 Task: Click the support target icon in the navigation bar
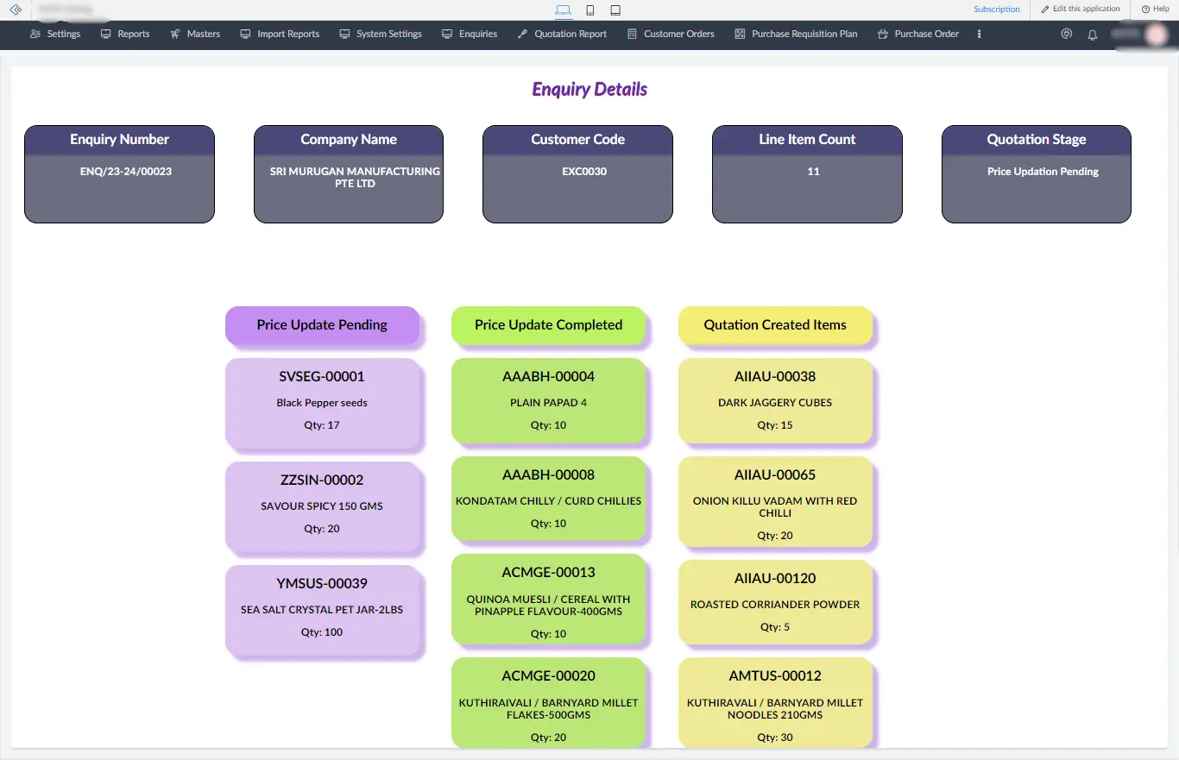1066,35
